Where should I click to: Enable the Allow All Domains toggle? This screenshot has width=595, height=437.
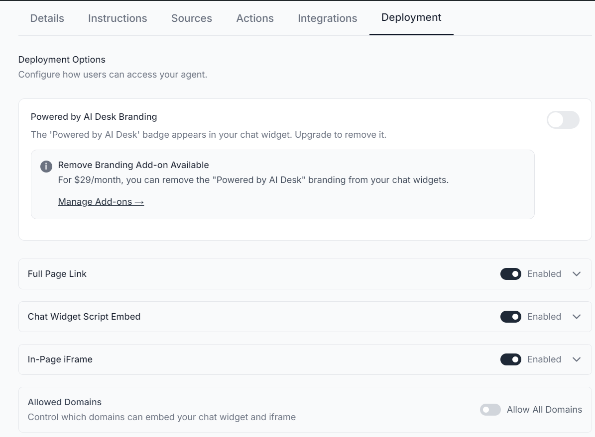pyautogui.click(x=490, y=410)
